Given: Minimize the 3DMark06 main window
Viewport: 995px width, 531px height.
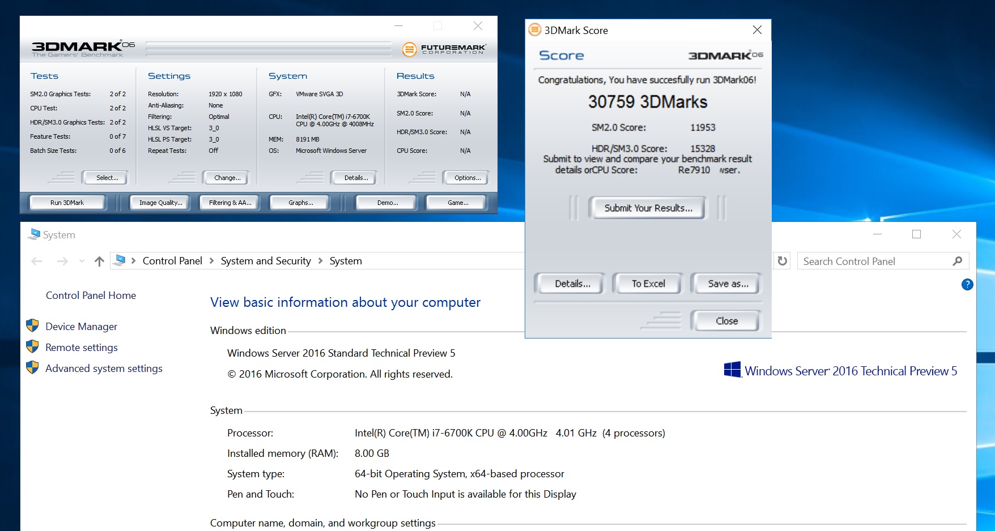Looking at the screenshot, I should point(399,26).
